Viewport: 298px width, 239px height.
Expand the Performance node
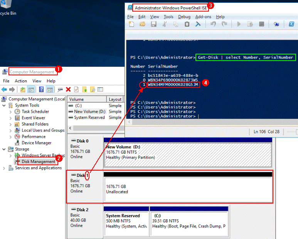11,137
